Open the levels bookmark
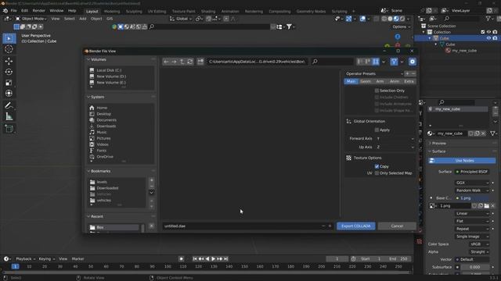The height and width of the screenshot is (281, 501). pos(102,182)
